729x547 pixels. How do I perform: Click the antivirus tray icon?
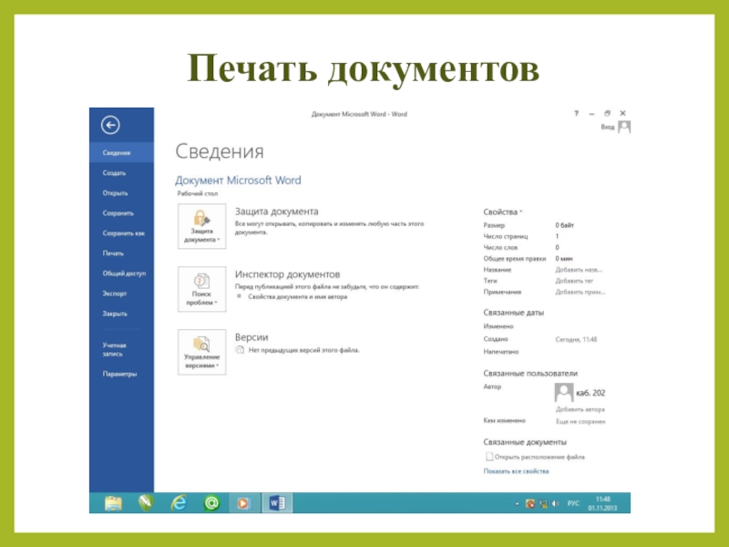coord(530,503)
